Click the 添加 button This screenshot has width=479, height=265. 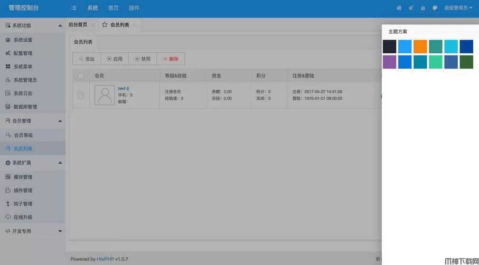click(87, 59)
